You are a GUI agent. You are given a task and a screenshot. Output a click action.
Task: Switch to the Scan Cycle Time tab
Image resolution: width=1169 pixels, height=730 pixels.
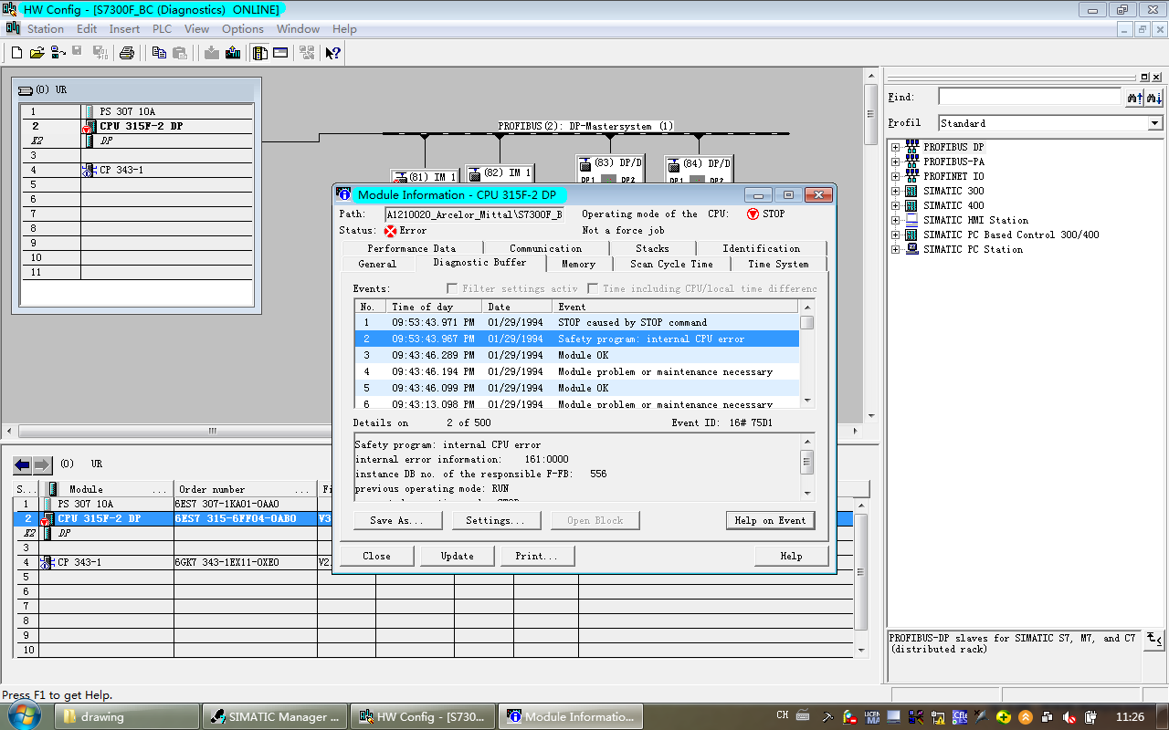tap(671, 264)
